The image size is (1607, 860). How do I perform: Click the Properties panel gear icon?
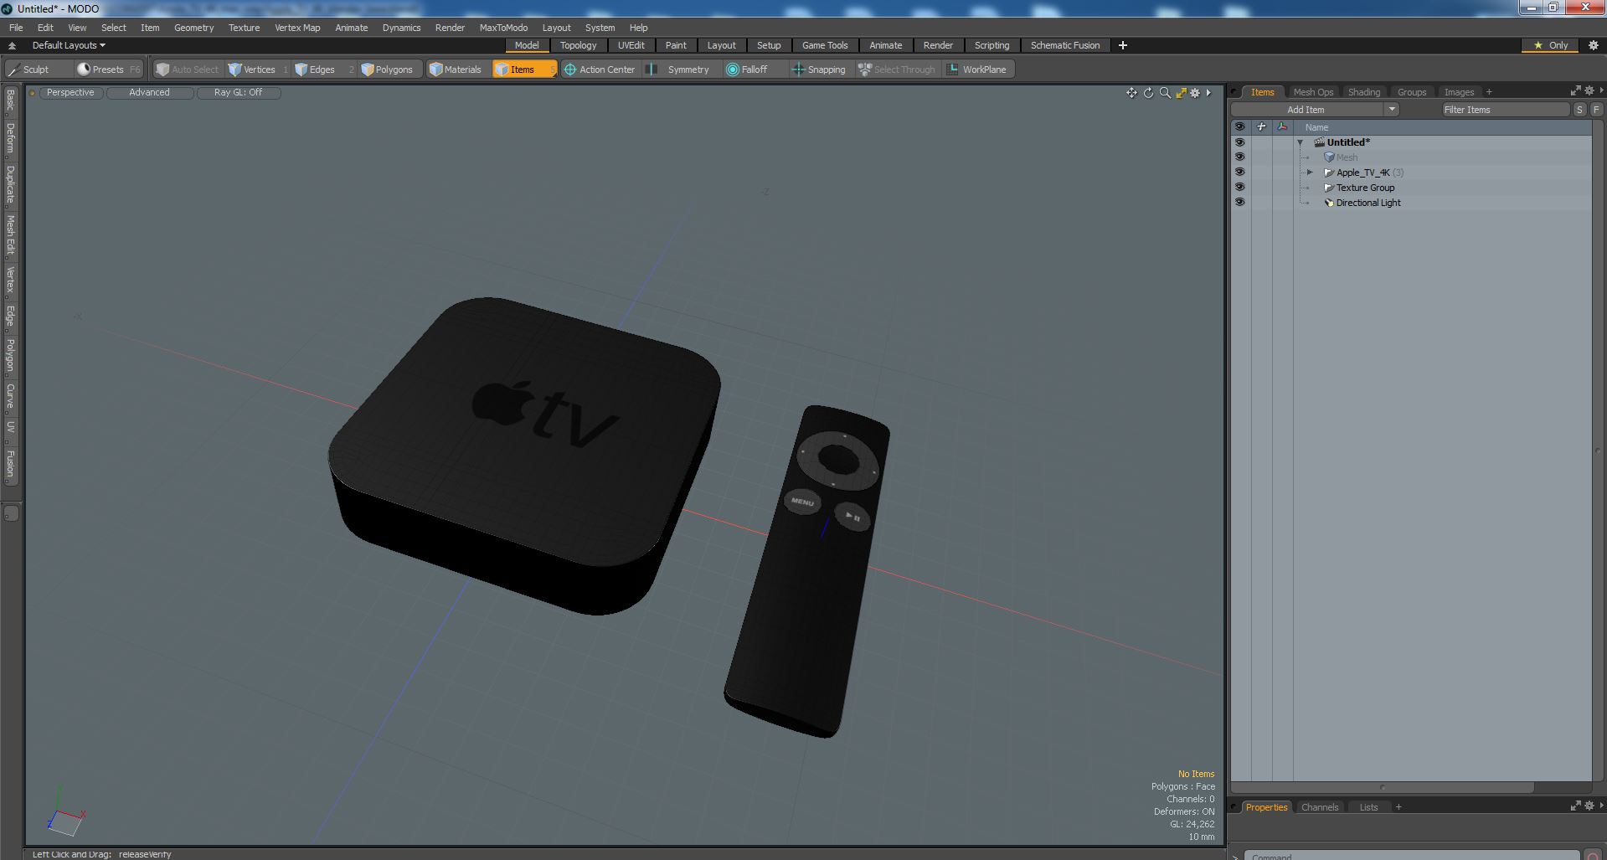(x=1589, y=806)
